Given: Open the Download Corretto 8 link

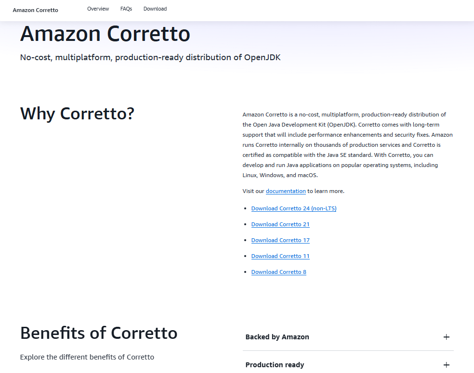Looking at the screenshot, I should (x=279, y=272).
